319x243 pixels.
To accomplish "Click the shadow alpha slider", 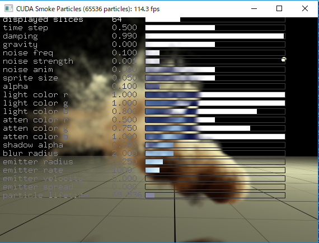I will pos(215,145).
